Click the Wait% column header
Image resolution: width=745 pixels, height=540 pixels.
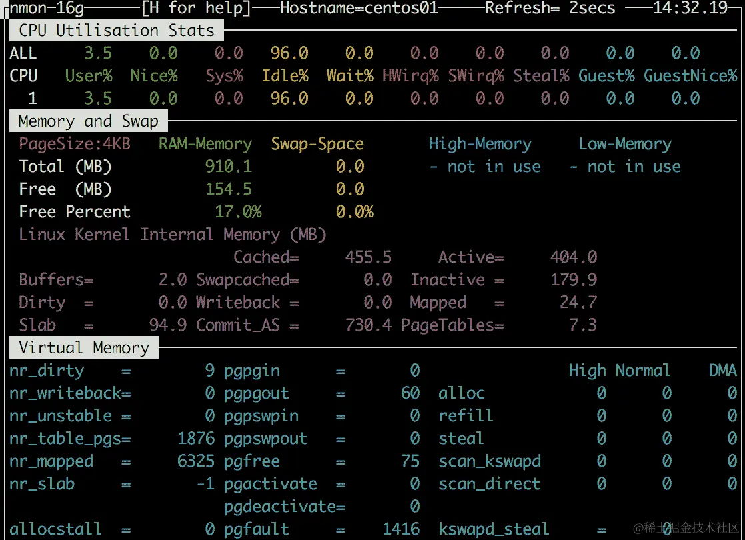pos(350,75)
